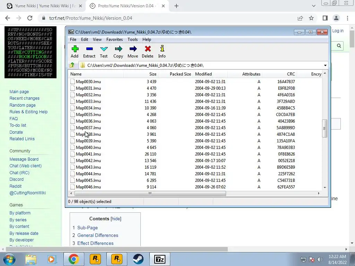Go up one folder level in 7-Zip

(72, 65)
